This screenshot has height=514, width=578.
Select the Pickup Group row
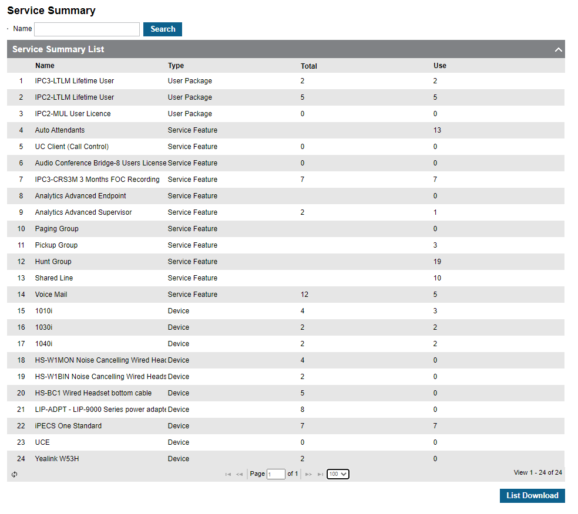pos(285,245)
